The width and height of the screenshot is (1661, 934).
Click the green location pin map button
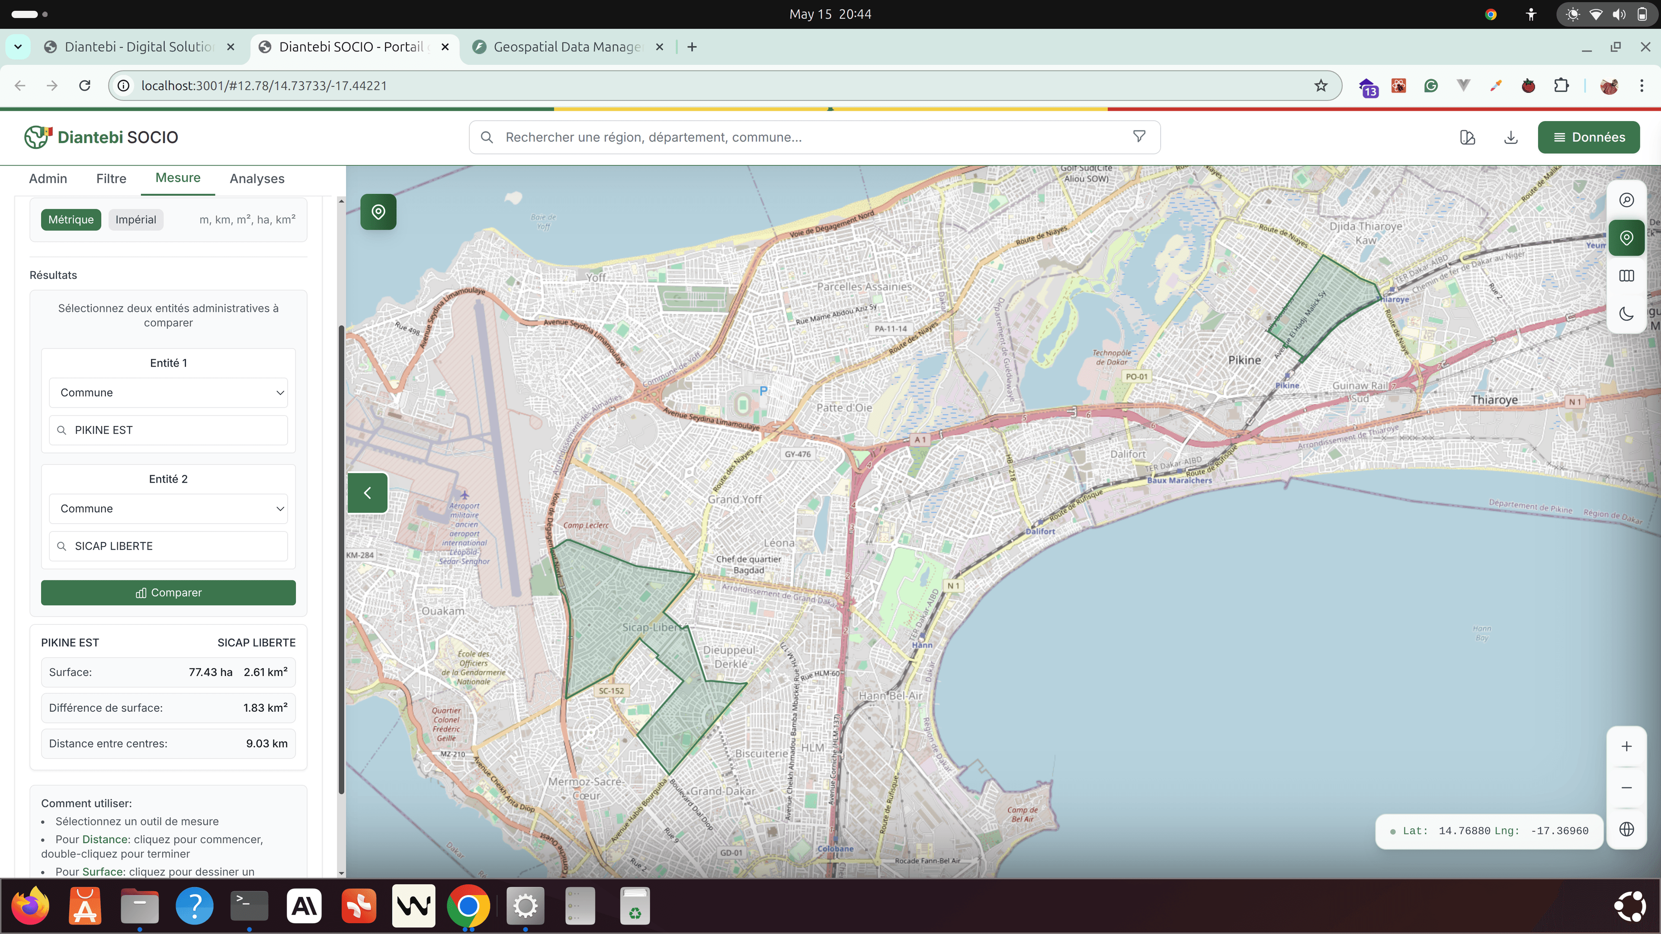click(378, 212)
